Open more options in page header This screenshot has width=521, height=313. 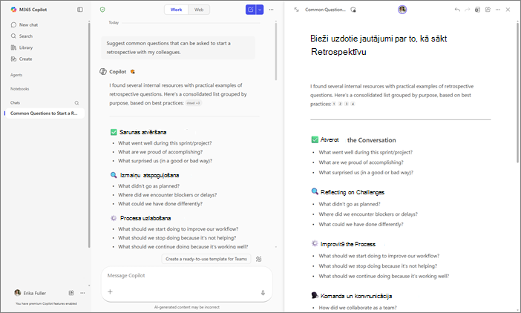click(x=498, y=10)
